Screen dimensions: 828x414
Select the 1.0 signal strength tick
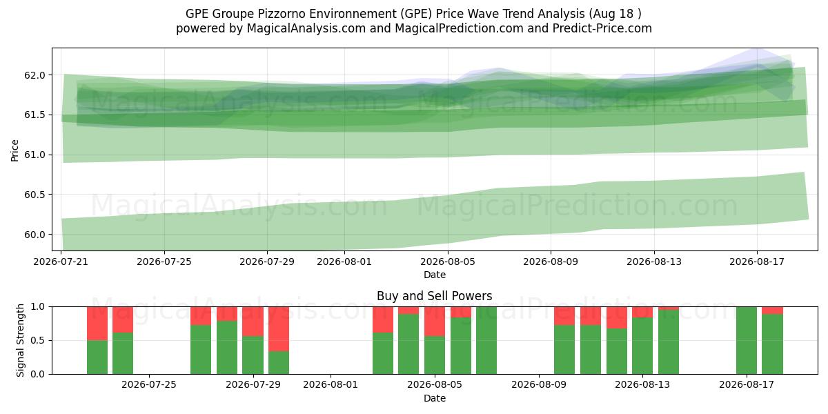tap(39, 306)
